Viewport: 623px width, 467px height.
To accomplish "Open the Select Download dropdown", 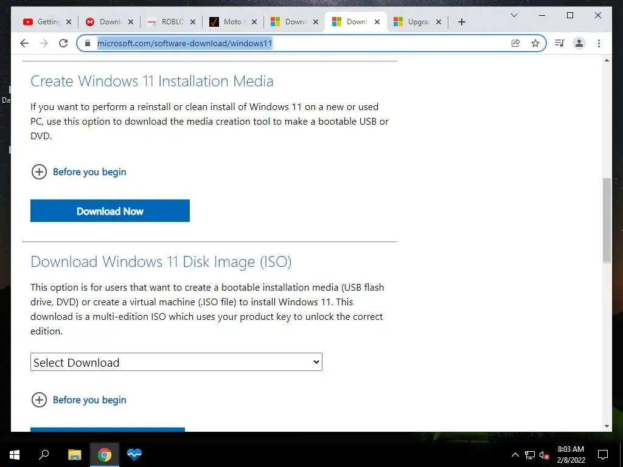I will (x=176, y=362).
